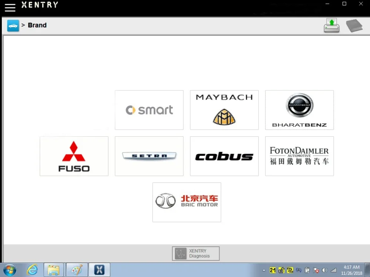370x277 pixels.
Task: Click the Mercedes star tray icon
Action: (x=299, y=270)
